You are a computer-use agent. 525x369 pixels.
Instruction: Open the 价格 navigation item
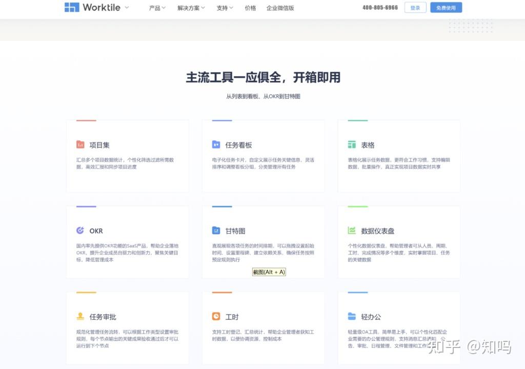(x=250, y=8)
